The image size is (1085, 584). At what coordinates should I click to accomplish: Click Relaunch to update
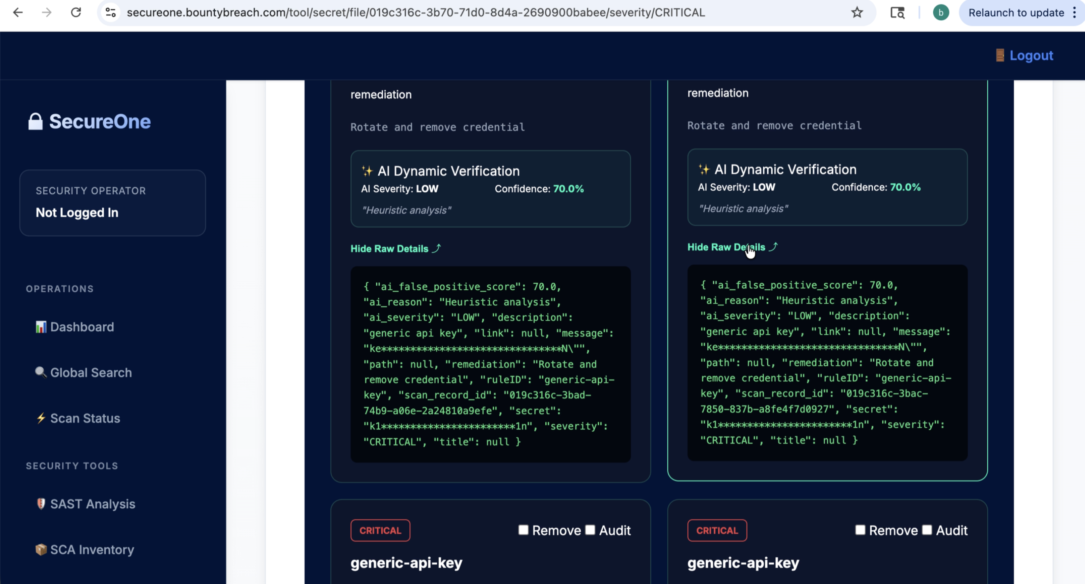tap(1016, 13)
